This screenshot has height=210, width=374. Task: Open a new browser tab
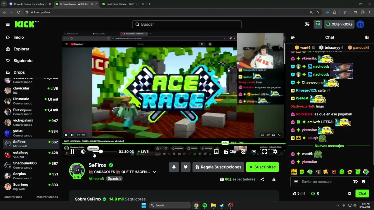(150, 4)
